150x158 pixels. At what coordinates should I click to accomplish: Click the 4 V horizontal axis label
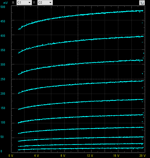tap(37, 156)
